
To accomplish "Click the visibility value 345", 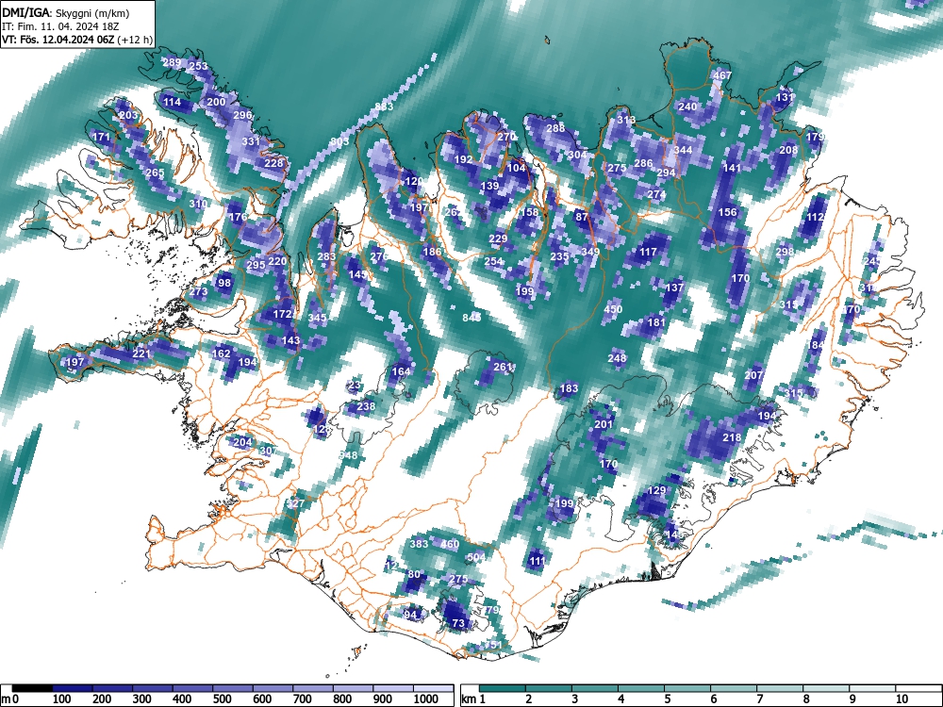I will point(317,318).
